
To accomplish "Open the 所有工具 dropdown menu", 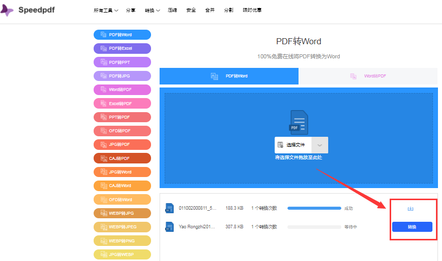I will 106,11.
